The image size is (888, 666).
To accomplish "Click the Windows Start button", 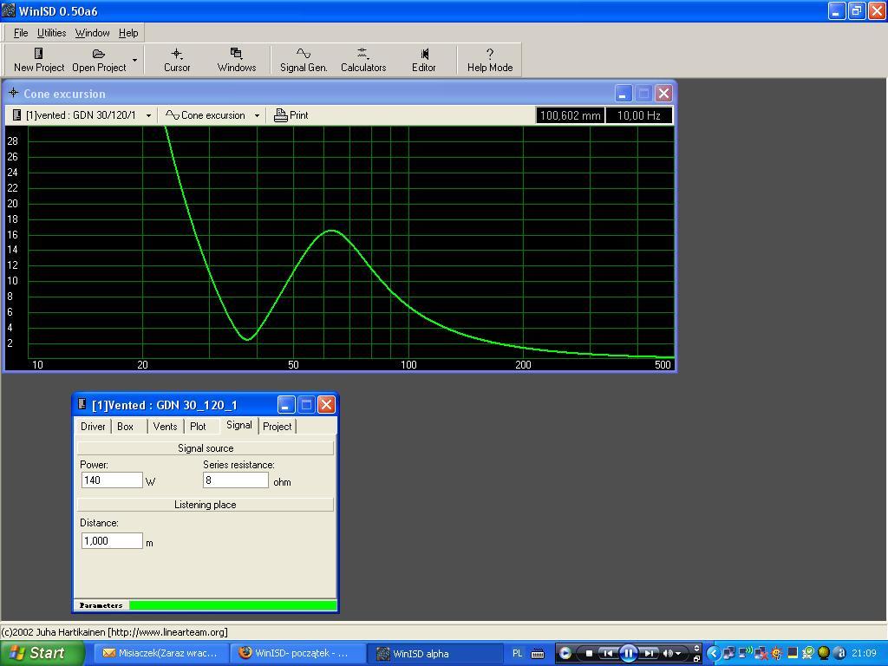I will [x=42, y=653].
